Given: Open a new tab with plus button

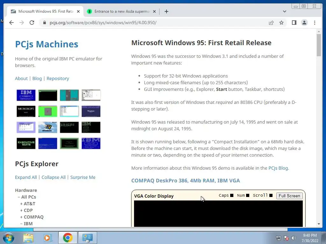Looking at the screenshot, I should click(x=166, y=11).
